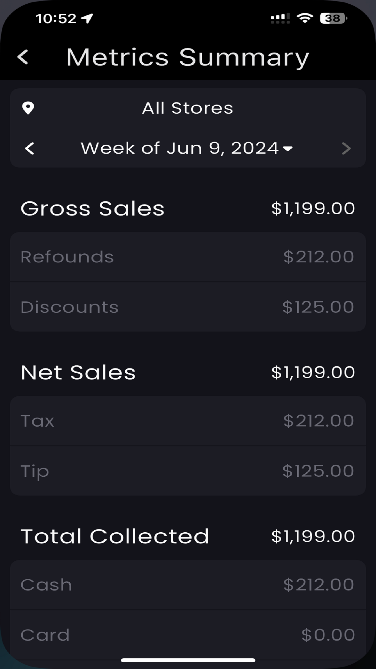This screenshot has width=376, height=669.
Task: Tap the back arrow beside Metrics Summary
Action: pos(23,57)
